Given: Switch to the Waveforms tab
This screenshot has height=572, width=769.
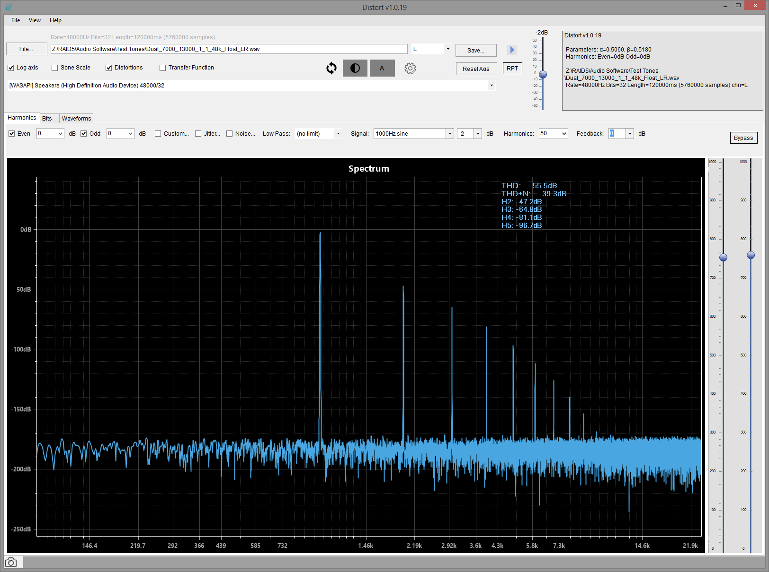Looking at the screenshot, I should (x=76, y=119).
